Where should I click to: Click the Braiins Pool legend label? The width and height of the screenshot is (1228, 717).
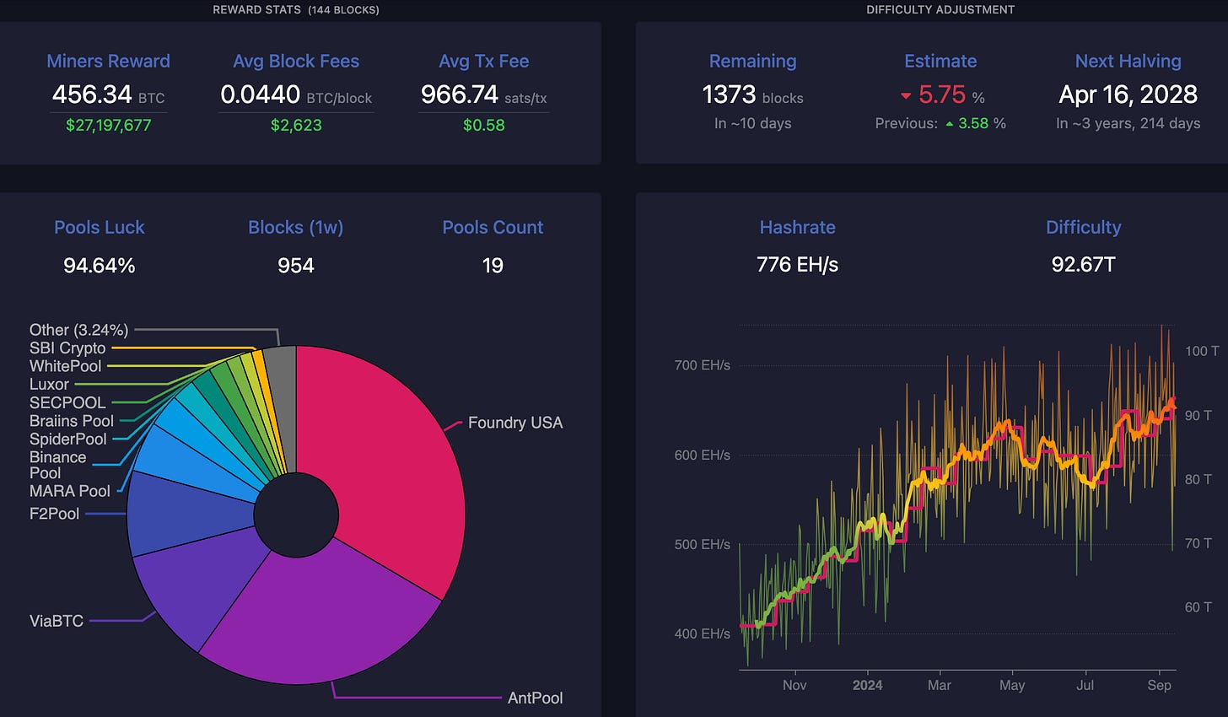[x=71, y=421]
